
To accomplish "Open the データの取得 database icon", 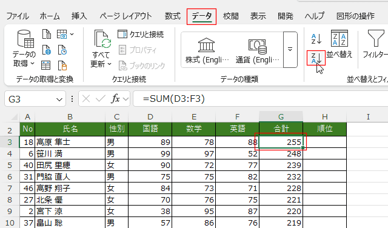I will coord(25,39).
